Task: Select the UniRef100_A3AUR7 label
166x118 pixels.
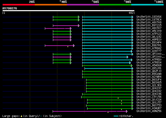Action: [149, 108]
